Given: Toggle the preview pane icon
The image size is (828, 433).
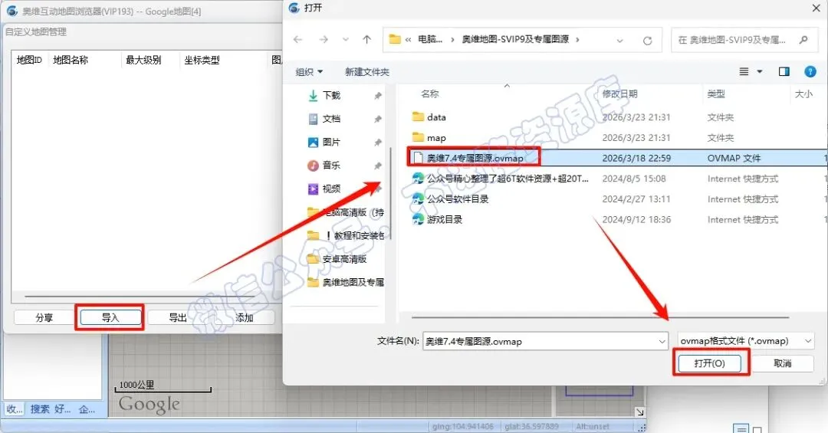Looking at the screenshot, I should pyautogui.click(x=784, y=71).
